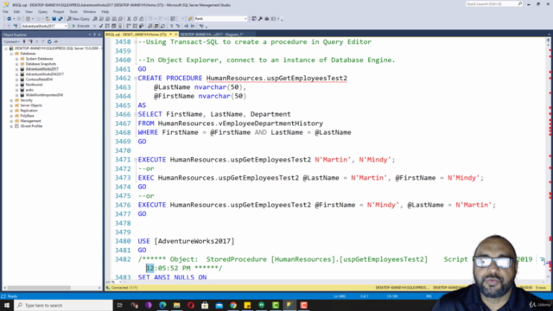Open the Connect dropdown in Object Explorer
553x311 pixels.
(11, 41)
